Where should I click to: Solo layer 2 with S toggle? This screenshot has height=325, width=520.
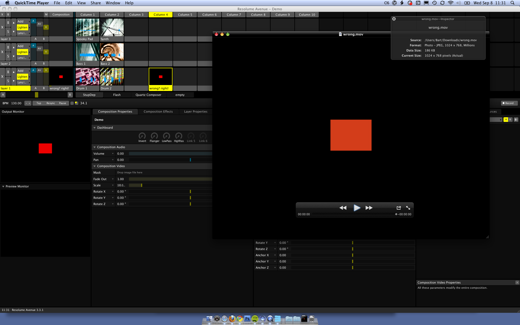point(8,56)
